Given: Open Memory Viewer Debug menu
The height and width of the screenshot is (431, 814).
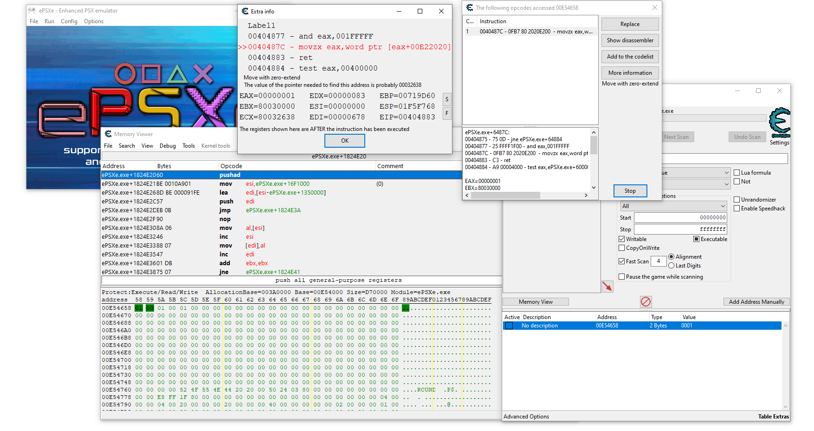Looking at the screenshot, I should [168, 145].
